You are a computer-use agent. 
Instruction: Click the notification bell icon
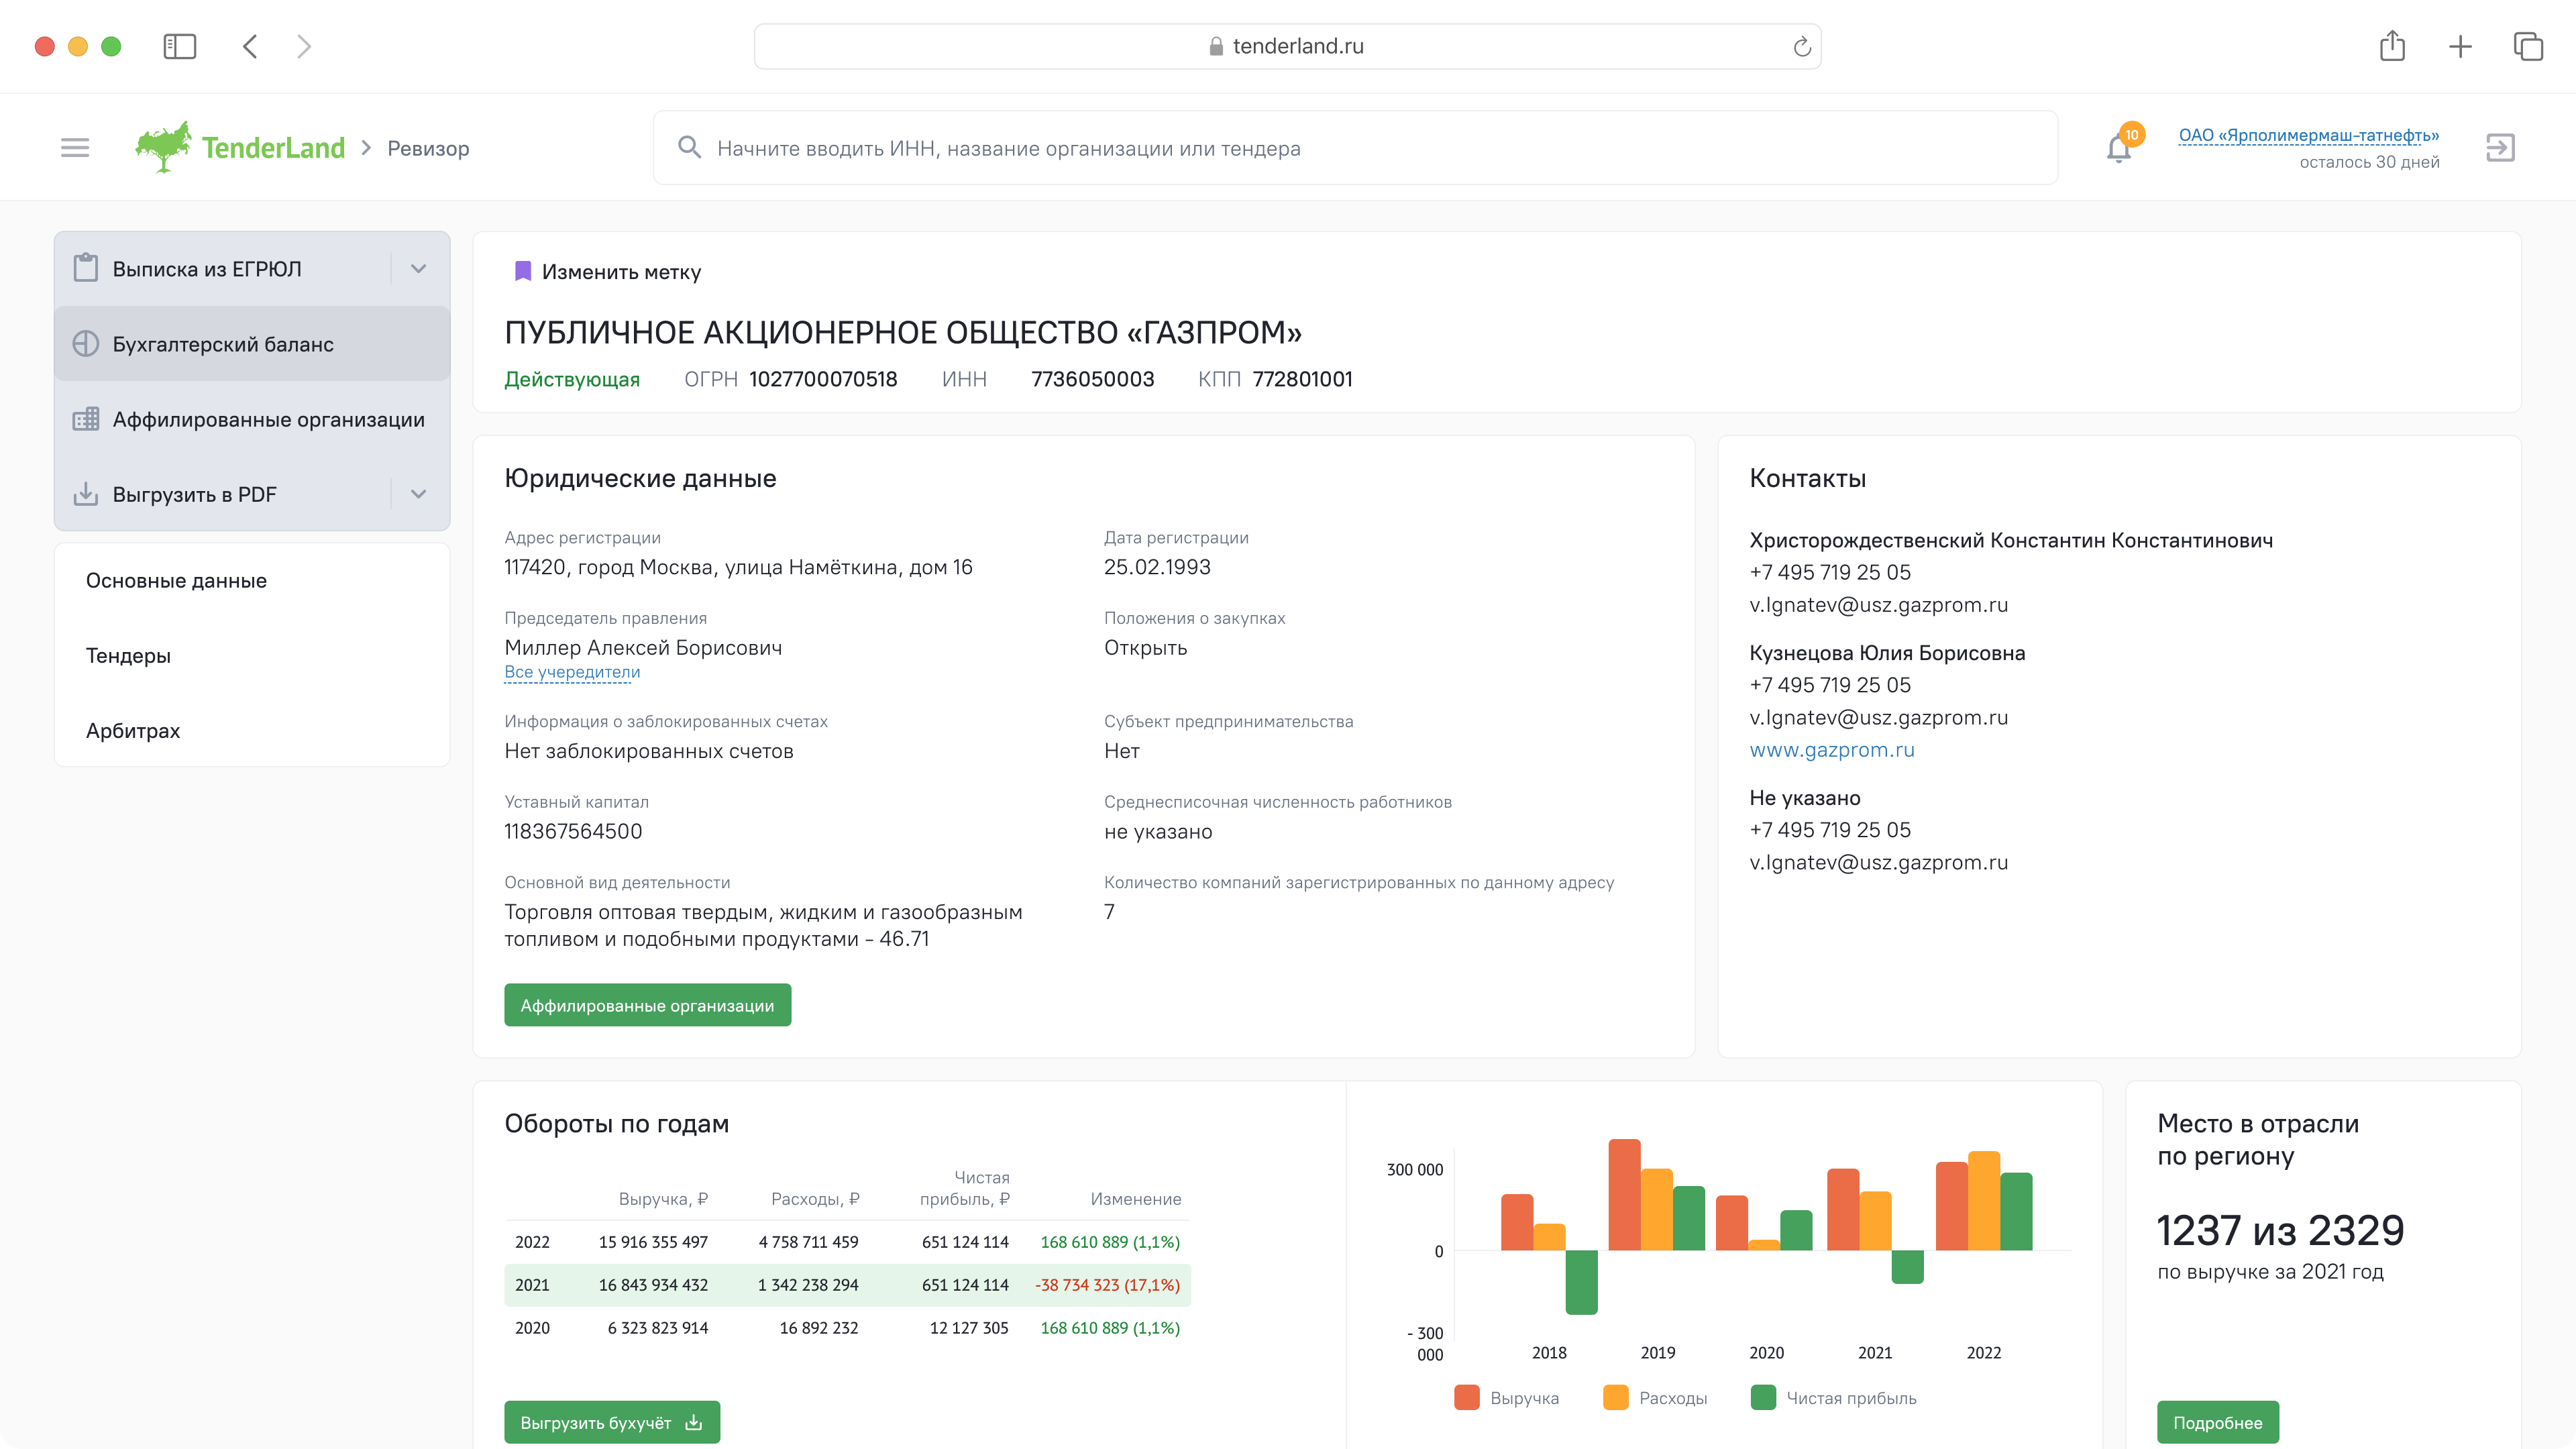2118,149
